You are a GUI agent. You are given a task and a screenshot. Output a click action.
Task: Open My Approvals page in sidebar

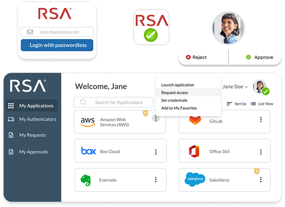pos(28,152)
